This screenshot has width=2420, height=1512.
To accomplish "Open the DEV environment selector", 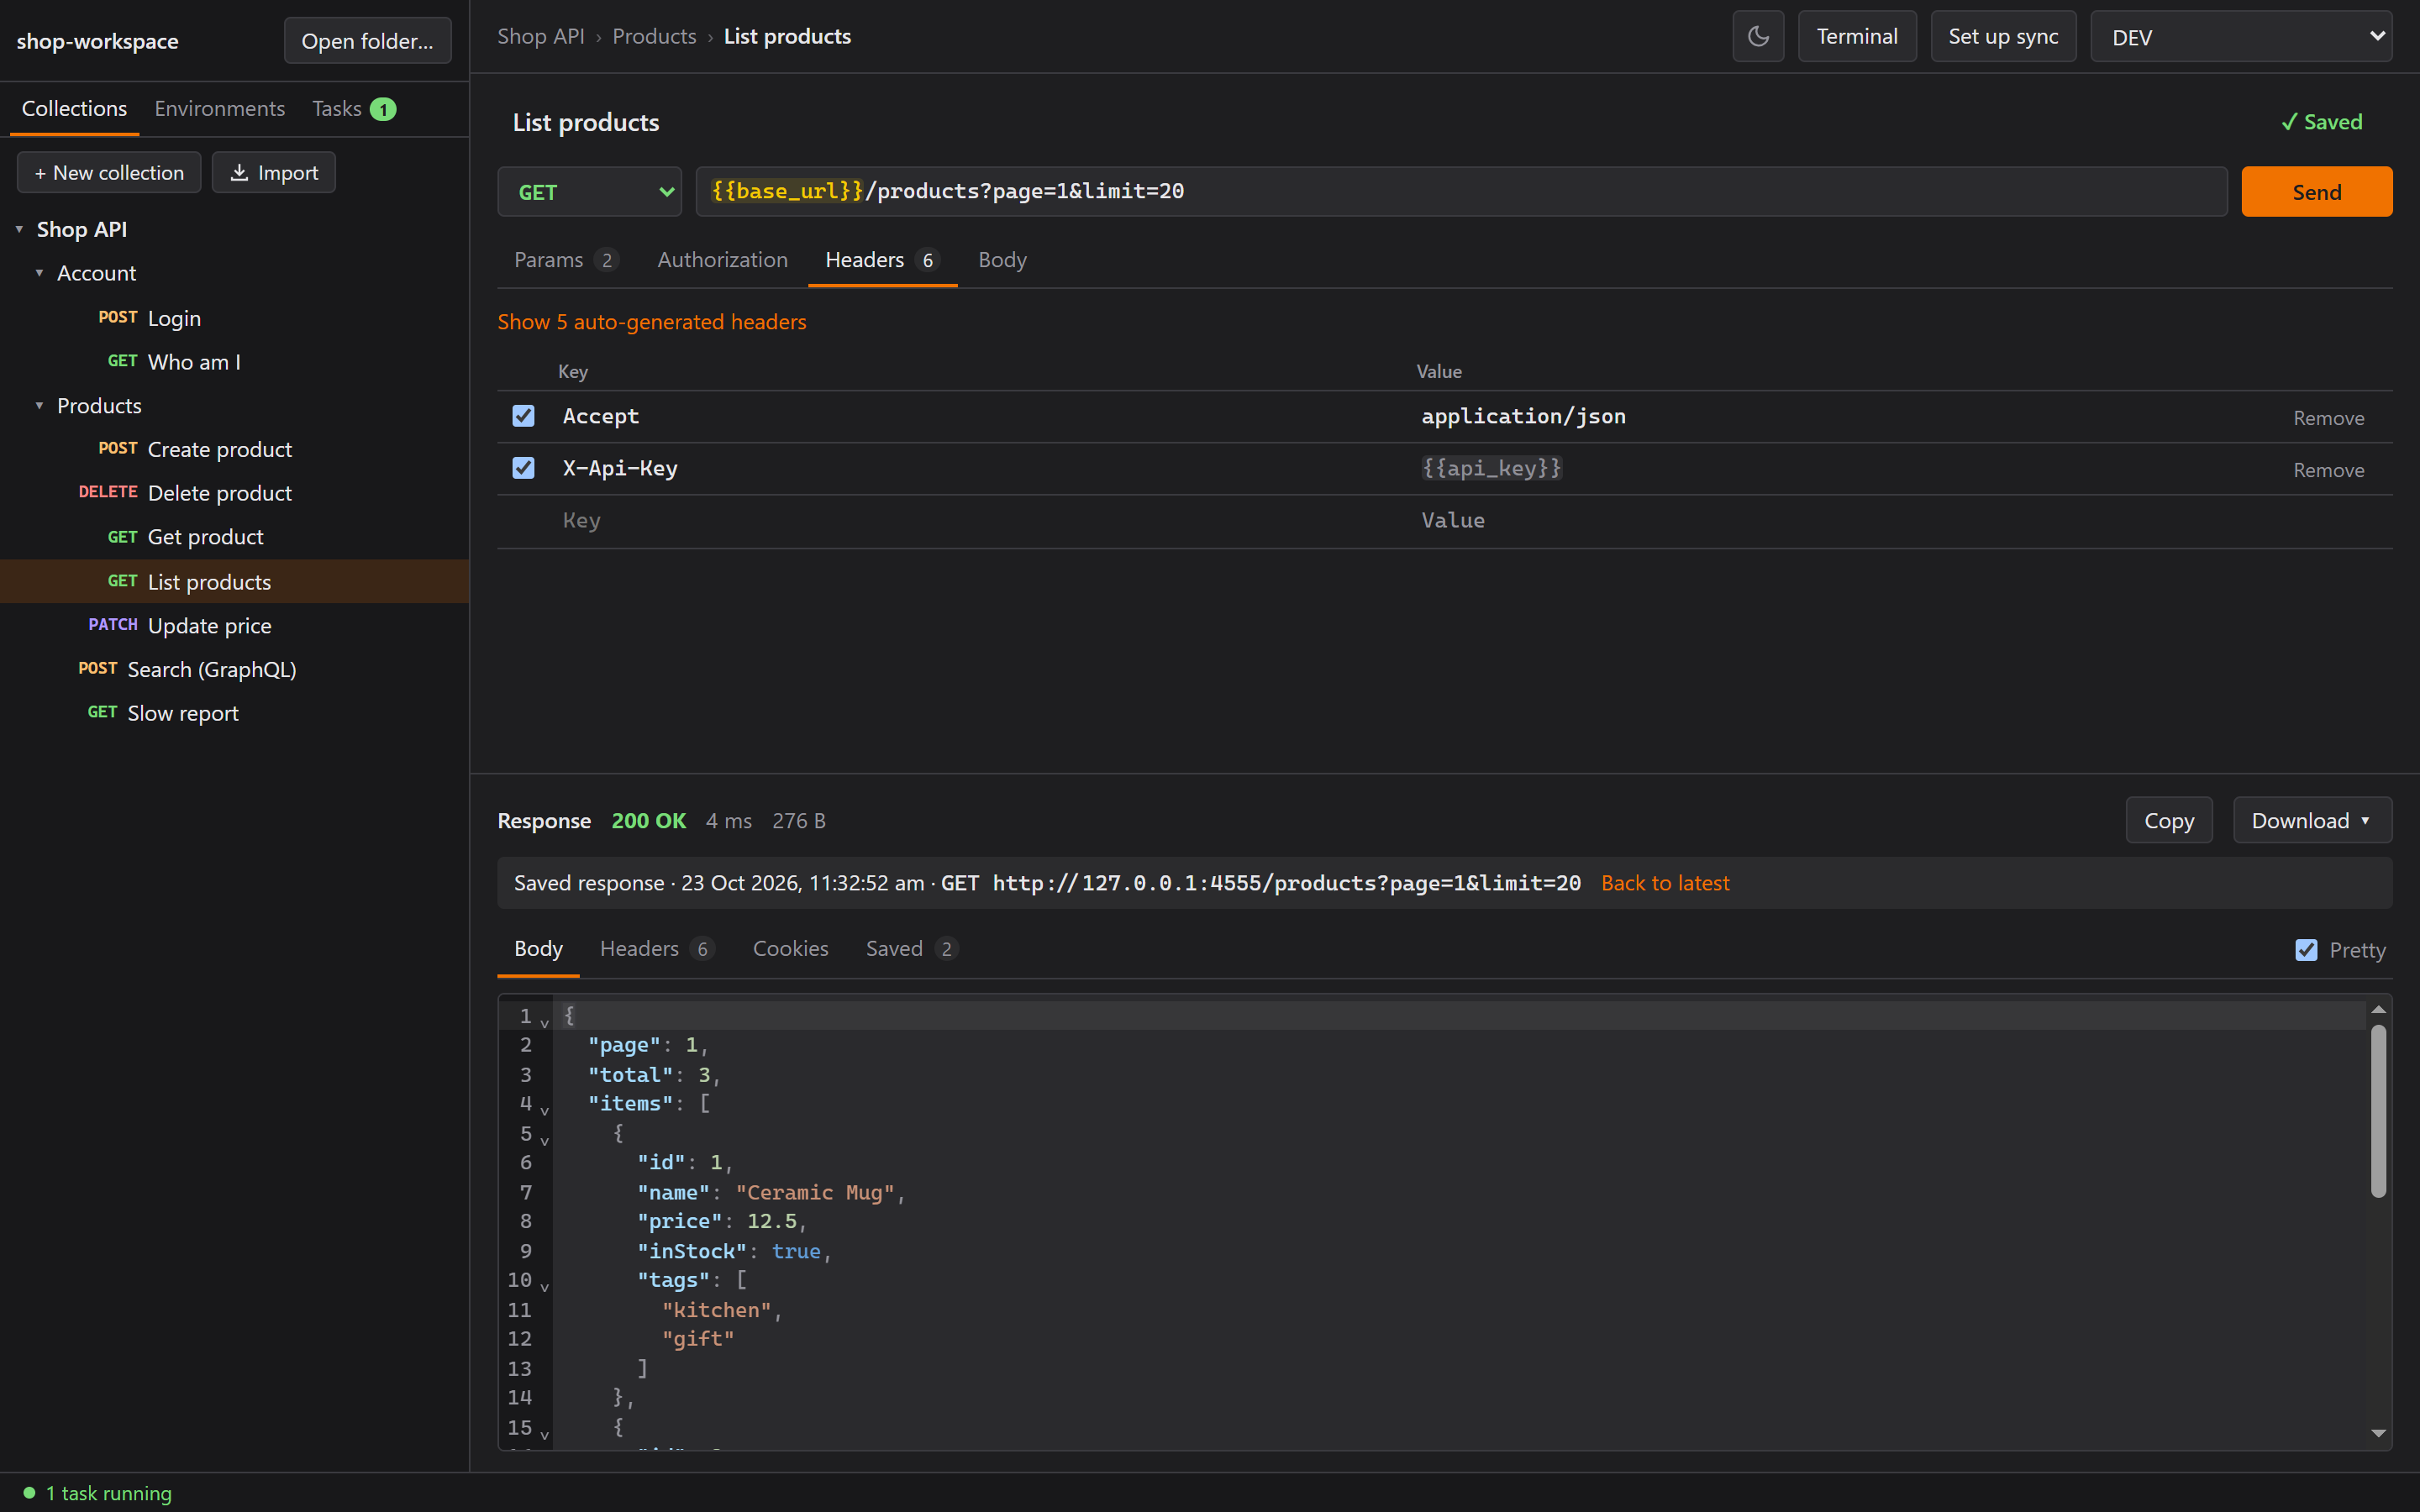I will click(x=2241, y=37).
